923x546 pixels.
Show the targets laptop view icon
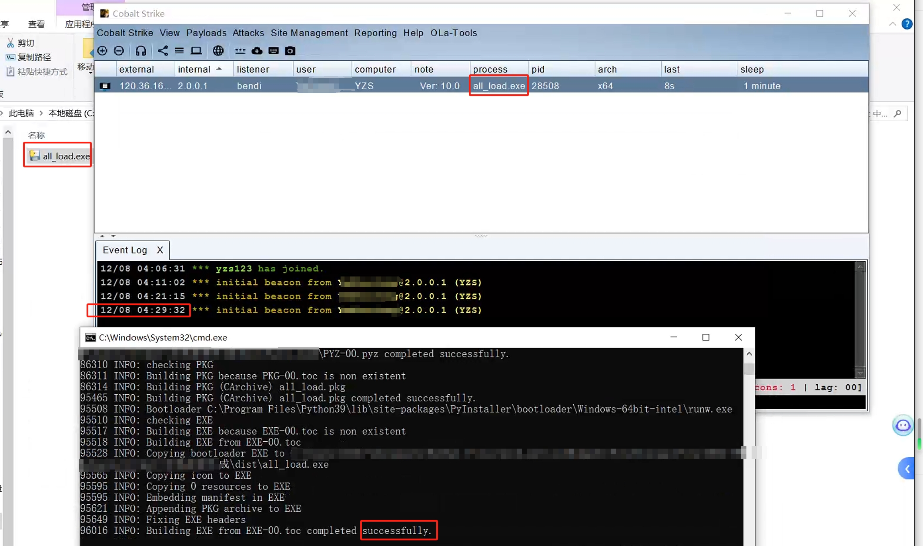(196, 51)
